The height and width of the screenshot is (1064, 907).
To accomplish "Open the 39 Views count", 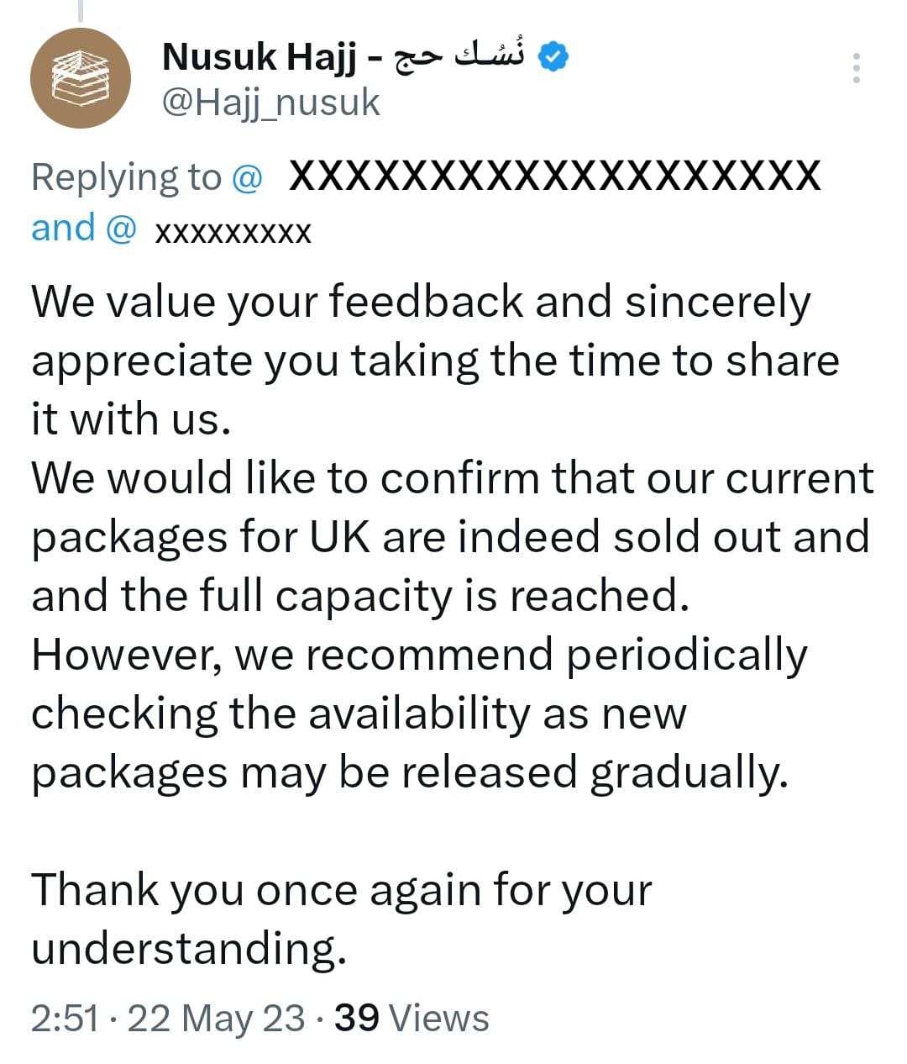I will (x=412, y=1019).
